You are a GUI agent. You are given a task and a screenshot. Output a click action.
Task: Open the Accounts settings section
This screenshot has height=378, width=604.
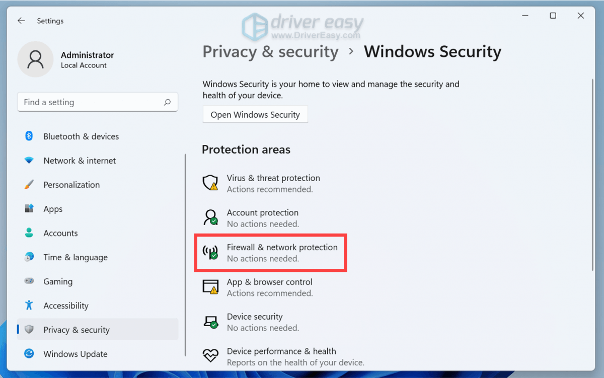[x=61, y=233]
